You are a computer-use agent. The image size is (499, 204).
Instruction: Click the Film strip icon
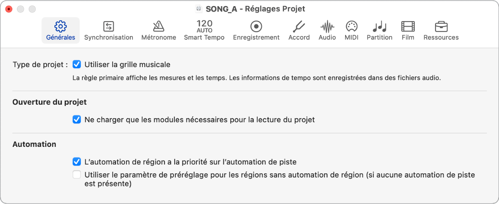(x=408, y=26)
